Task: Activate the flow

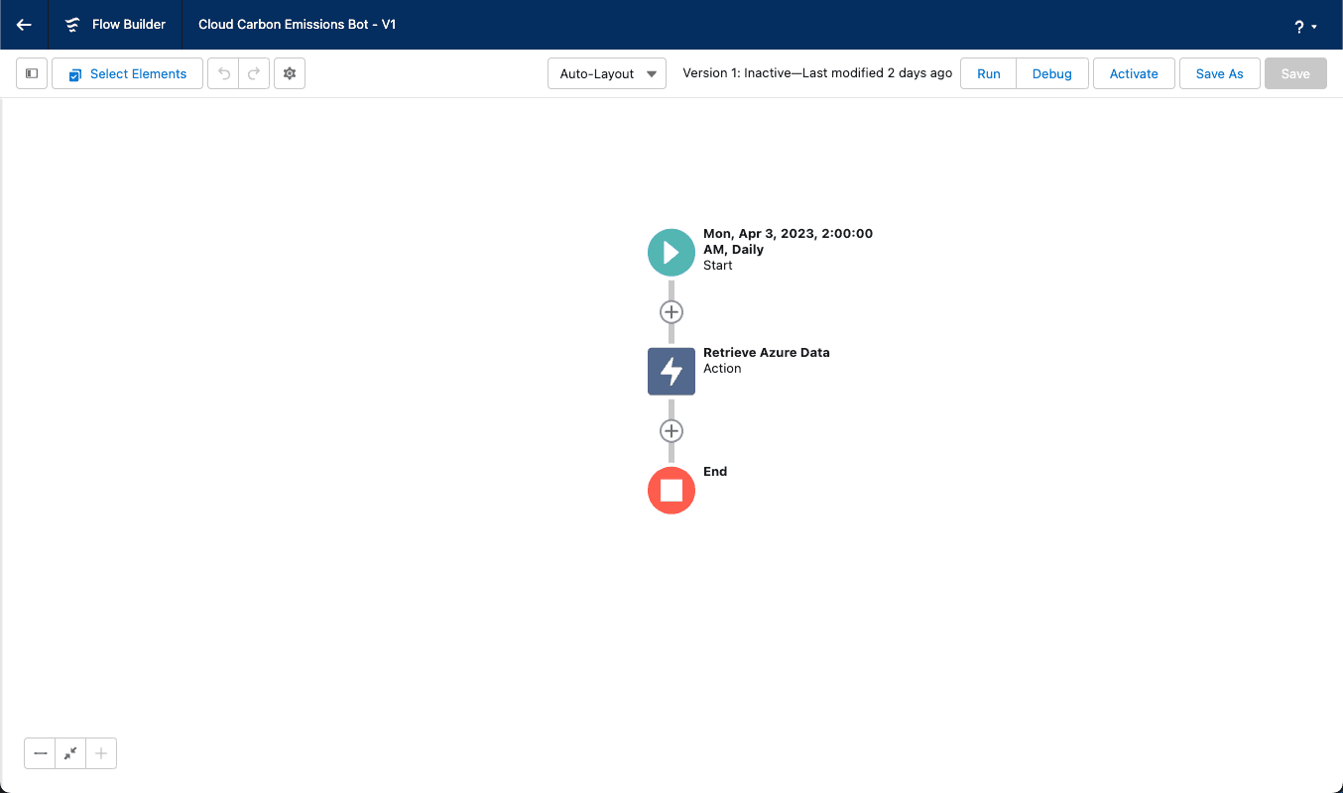Action: (x=1134, y=73)
